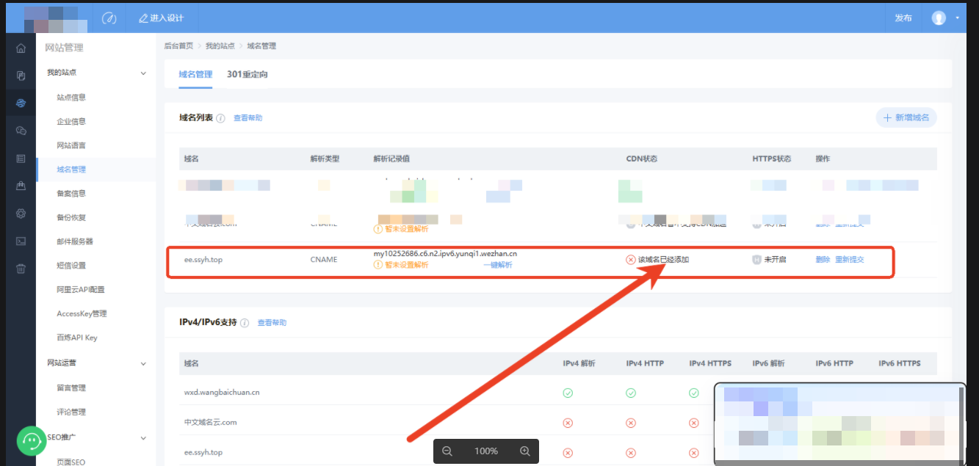The height and width of the screenshot is (466, 979).
Task: Open the home icon in left rail
Action: (21, 48)
